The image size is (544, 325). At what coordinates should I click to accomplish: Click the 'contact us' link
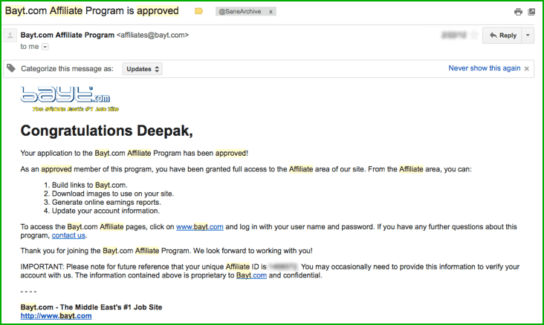pyautogui.click(x=68, y=236)
